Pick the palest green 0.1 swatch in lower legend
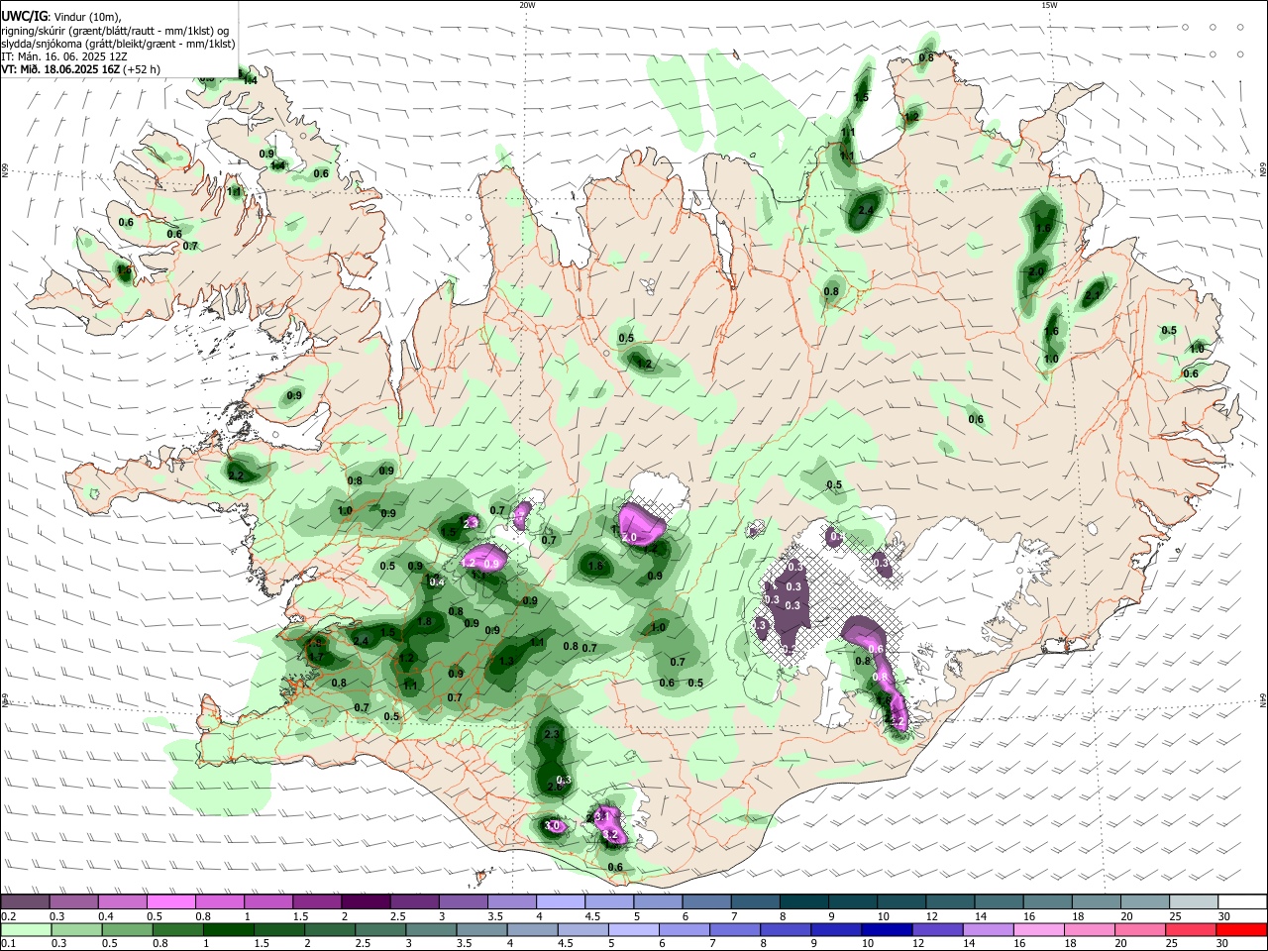The image size is (1268, 951). click(x=26, y=929)
